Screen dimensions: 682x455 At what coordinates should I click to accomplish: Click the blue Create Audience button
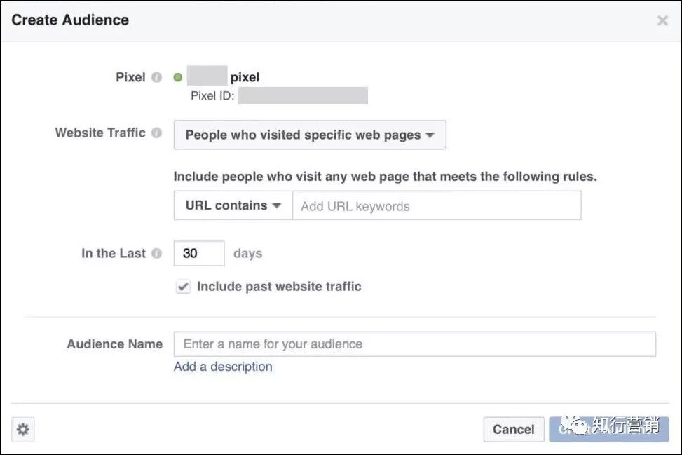click(x=609, y=429)
